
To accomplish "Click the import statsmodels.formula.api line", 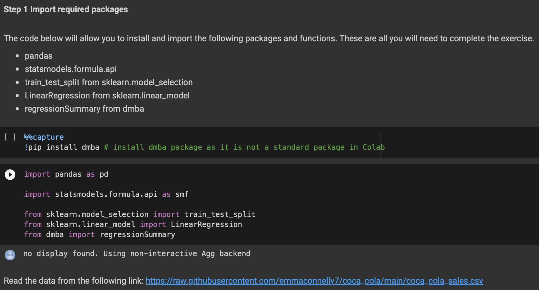I will [x=106, y=194].
